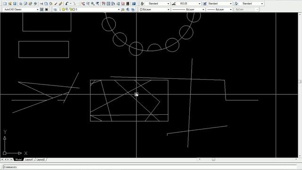Switch to the Model tab
302x170 pixels.
(x=18, y=160)
